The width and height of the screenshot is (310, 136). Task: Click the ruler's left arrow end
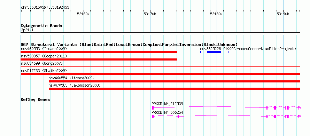[22, 11]
